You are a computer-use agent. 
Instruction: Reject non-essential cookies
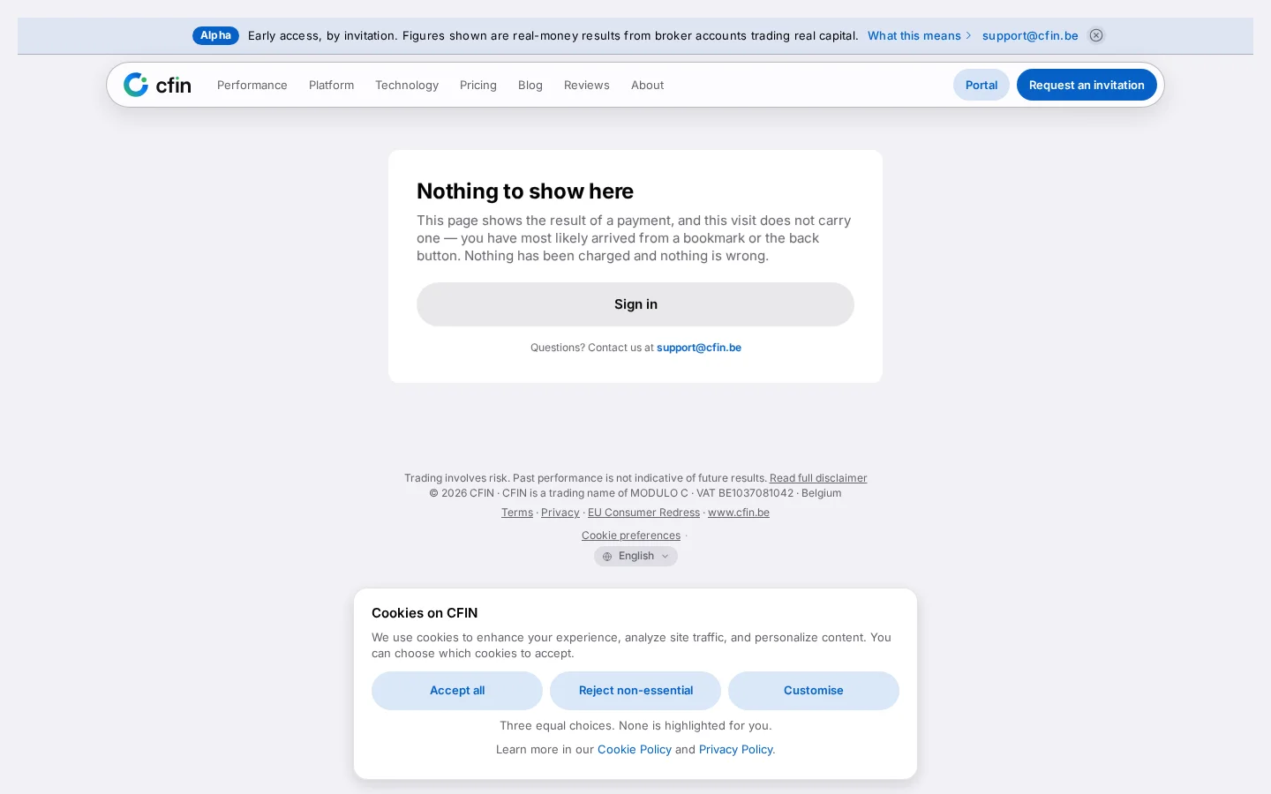(x=635, y=691)
